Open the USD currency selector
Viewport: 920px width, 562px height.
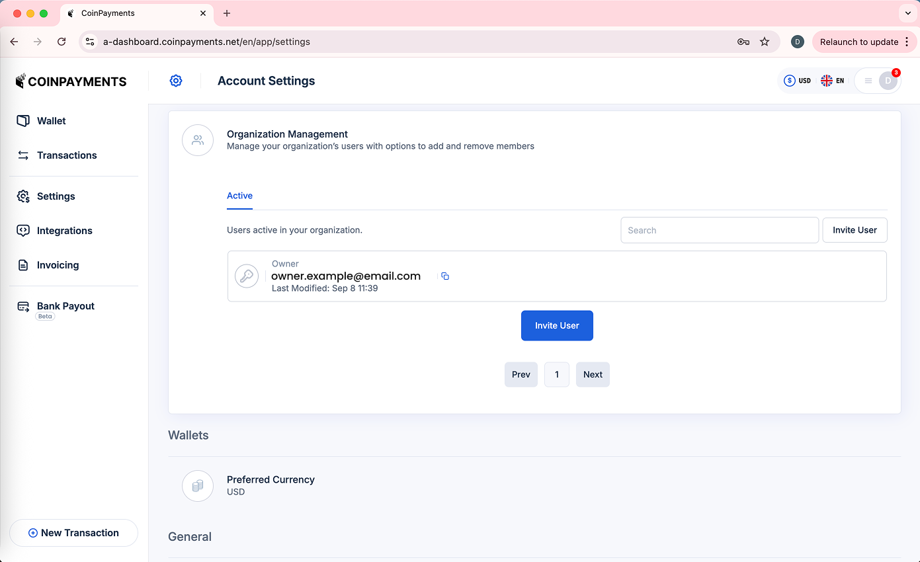pos(797,81)
